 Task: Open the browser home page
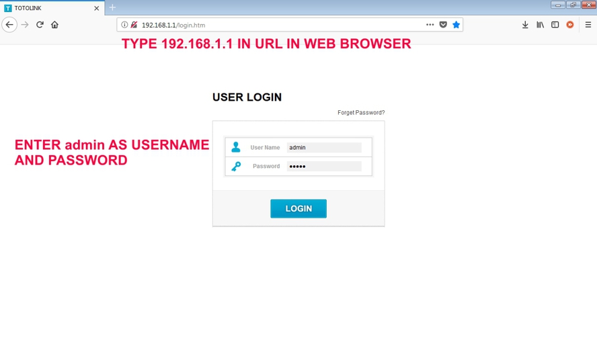point(55,25)
